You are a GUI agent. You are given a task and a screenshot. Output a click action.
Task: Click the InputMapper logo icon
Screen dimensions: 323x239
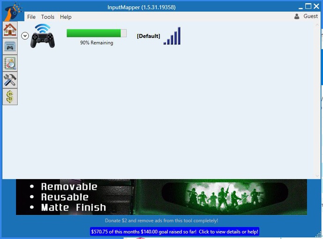coord(13,11)
